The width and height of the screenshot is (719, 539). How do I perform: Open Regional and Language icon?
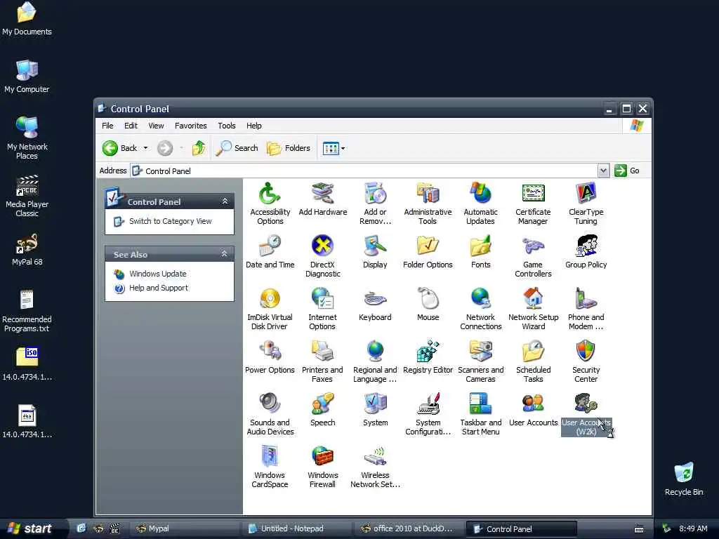[x=375, y=361]
